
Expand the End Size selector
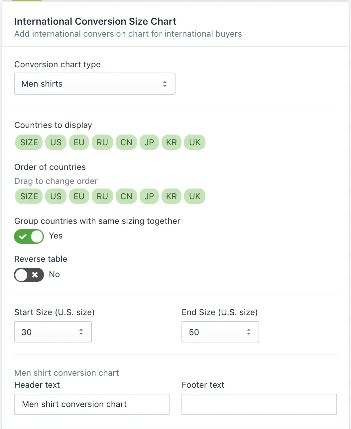(220, 332)
